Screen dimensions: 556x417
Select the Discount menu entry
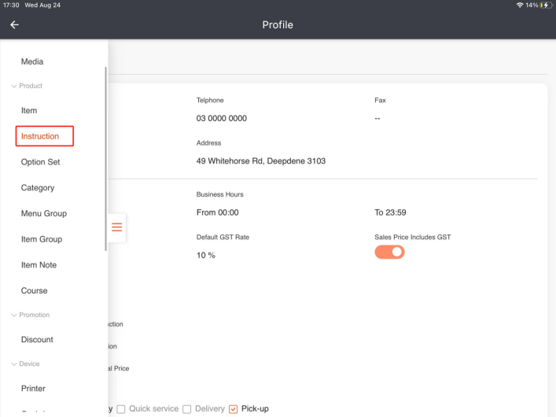click(x=37, y=340)
